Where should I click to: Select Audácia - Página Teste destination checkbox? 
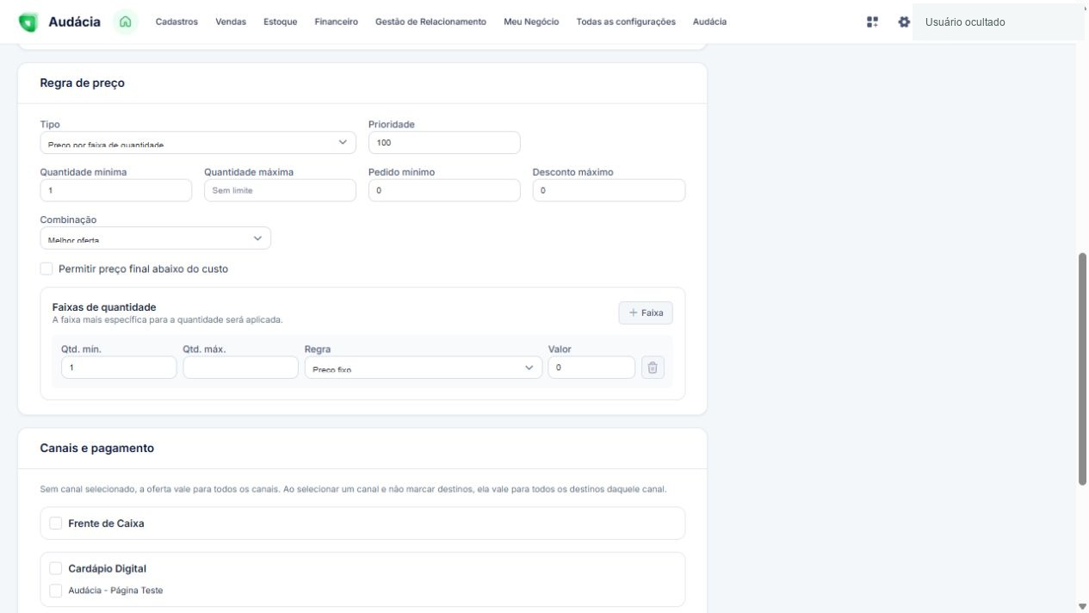pos(56,591)
